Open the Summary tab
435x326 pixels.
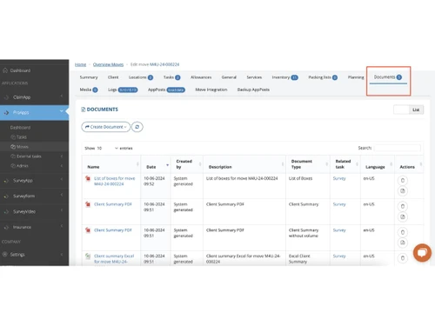[89, 77]
